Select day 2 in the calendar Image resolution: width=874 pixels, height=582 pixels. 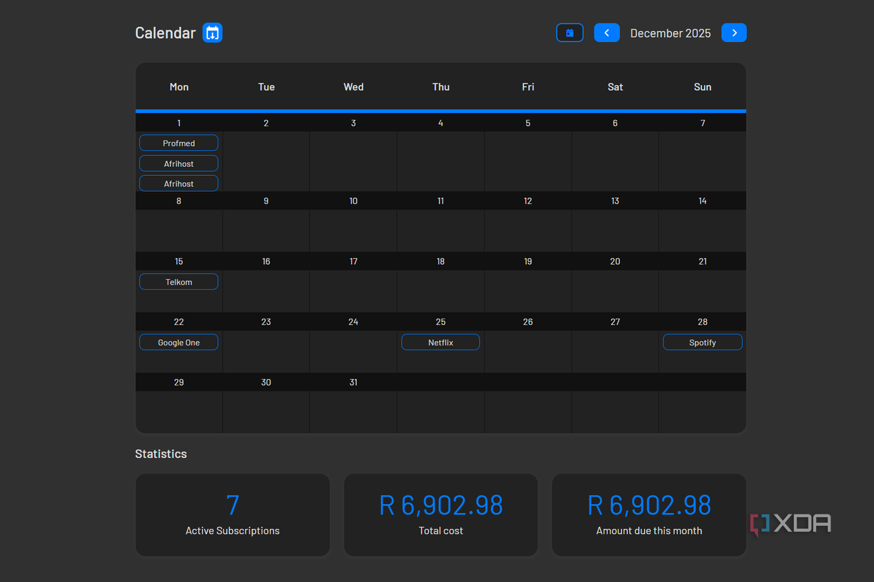(266, 123)
